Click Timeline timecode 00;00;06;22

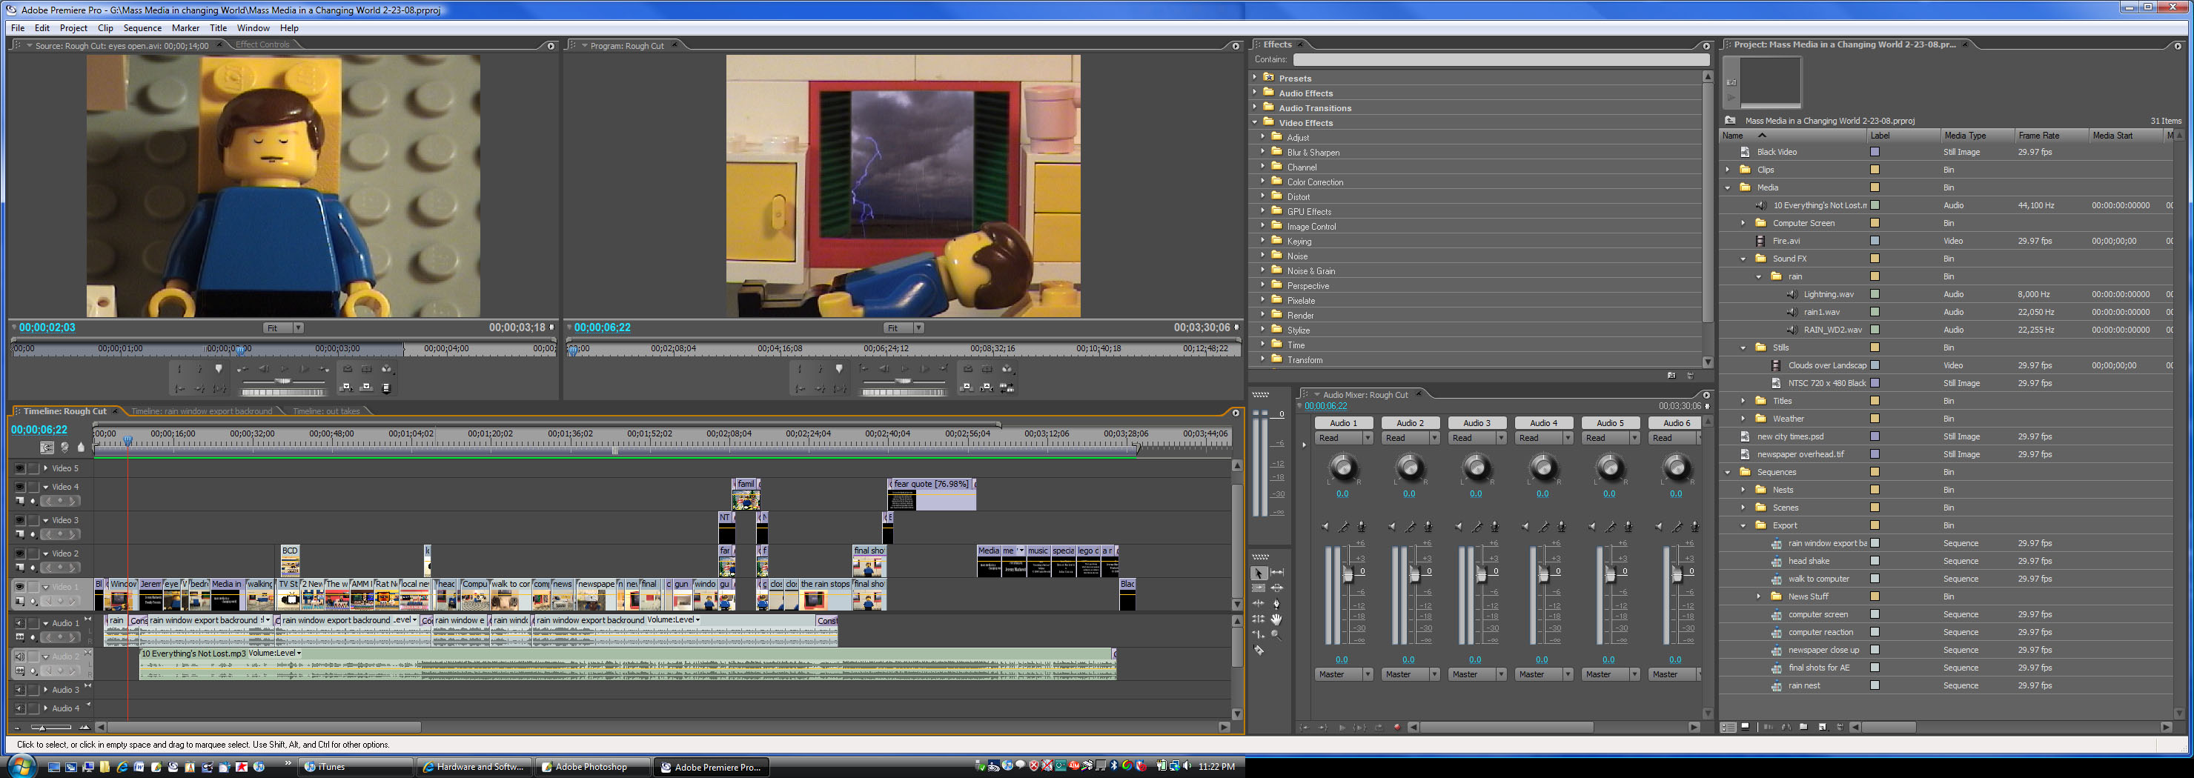point(39,430)
